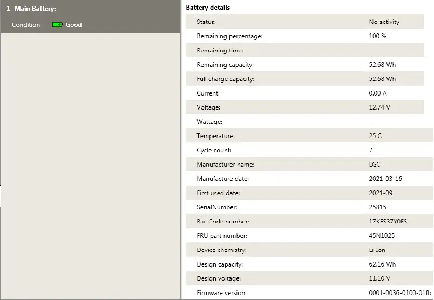Click the dash value for Wattage
434x300 pixels.
(370, 122)
